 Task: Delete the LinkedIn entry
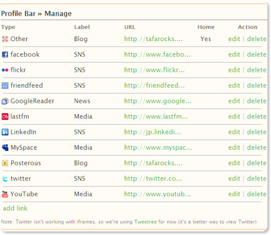pos(257,132)
